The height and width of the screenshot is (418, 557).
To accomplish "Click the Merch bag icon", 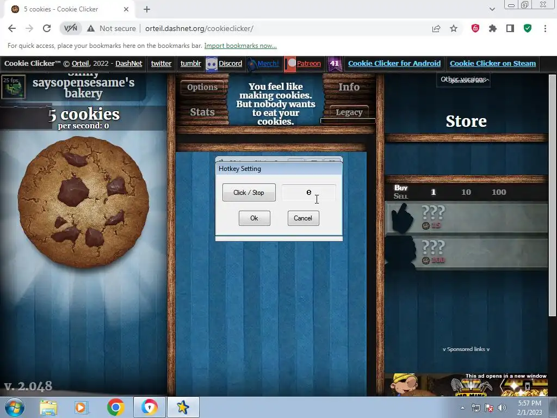I will [251, 64].
